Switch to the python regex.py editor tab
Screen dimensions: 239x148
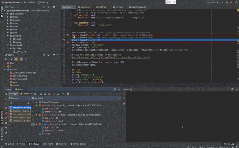[x=138, y=7]
